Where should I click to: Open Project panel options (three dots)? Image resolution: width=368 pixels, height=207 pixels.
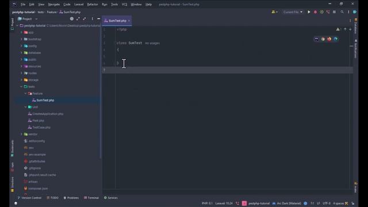click(x=92, y=19)
